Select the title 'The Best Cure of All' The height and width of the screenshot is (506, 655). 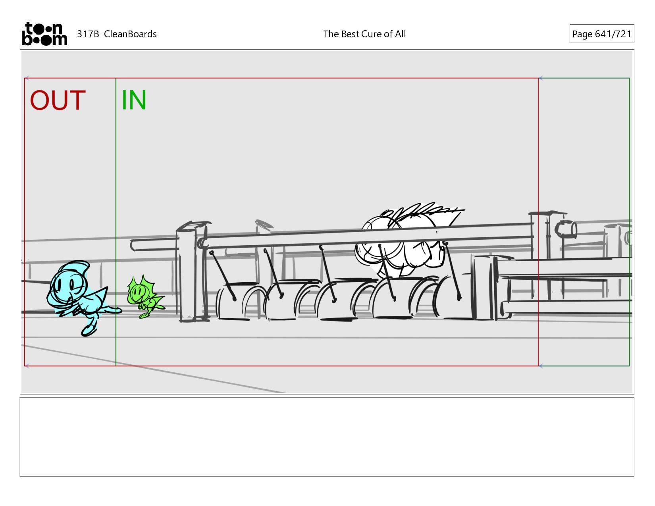pyautogui.click(x=364, y=34)
